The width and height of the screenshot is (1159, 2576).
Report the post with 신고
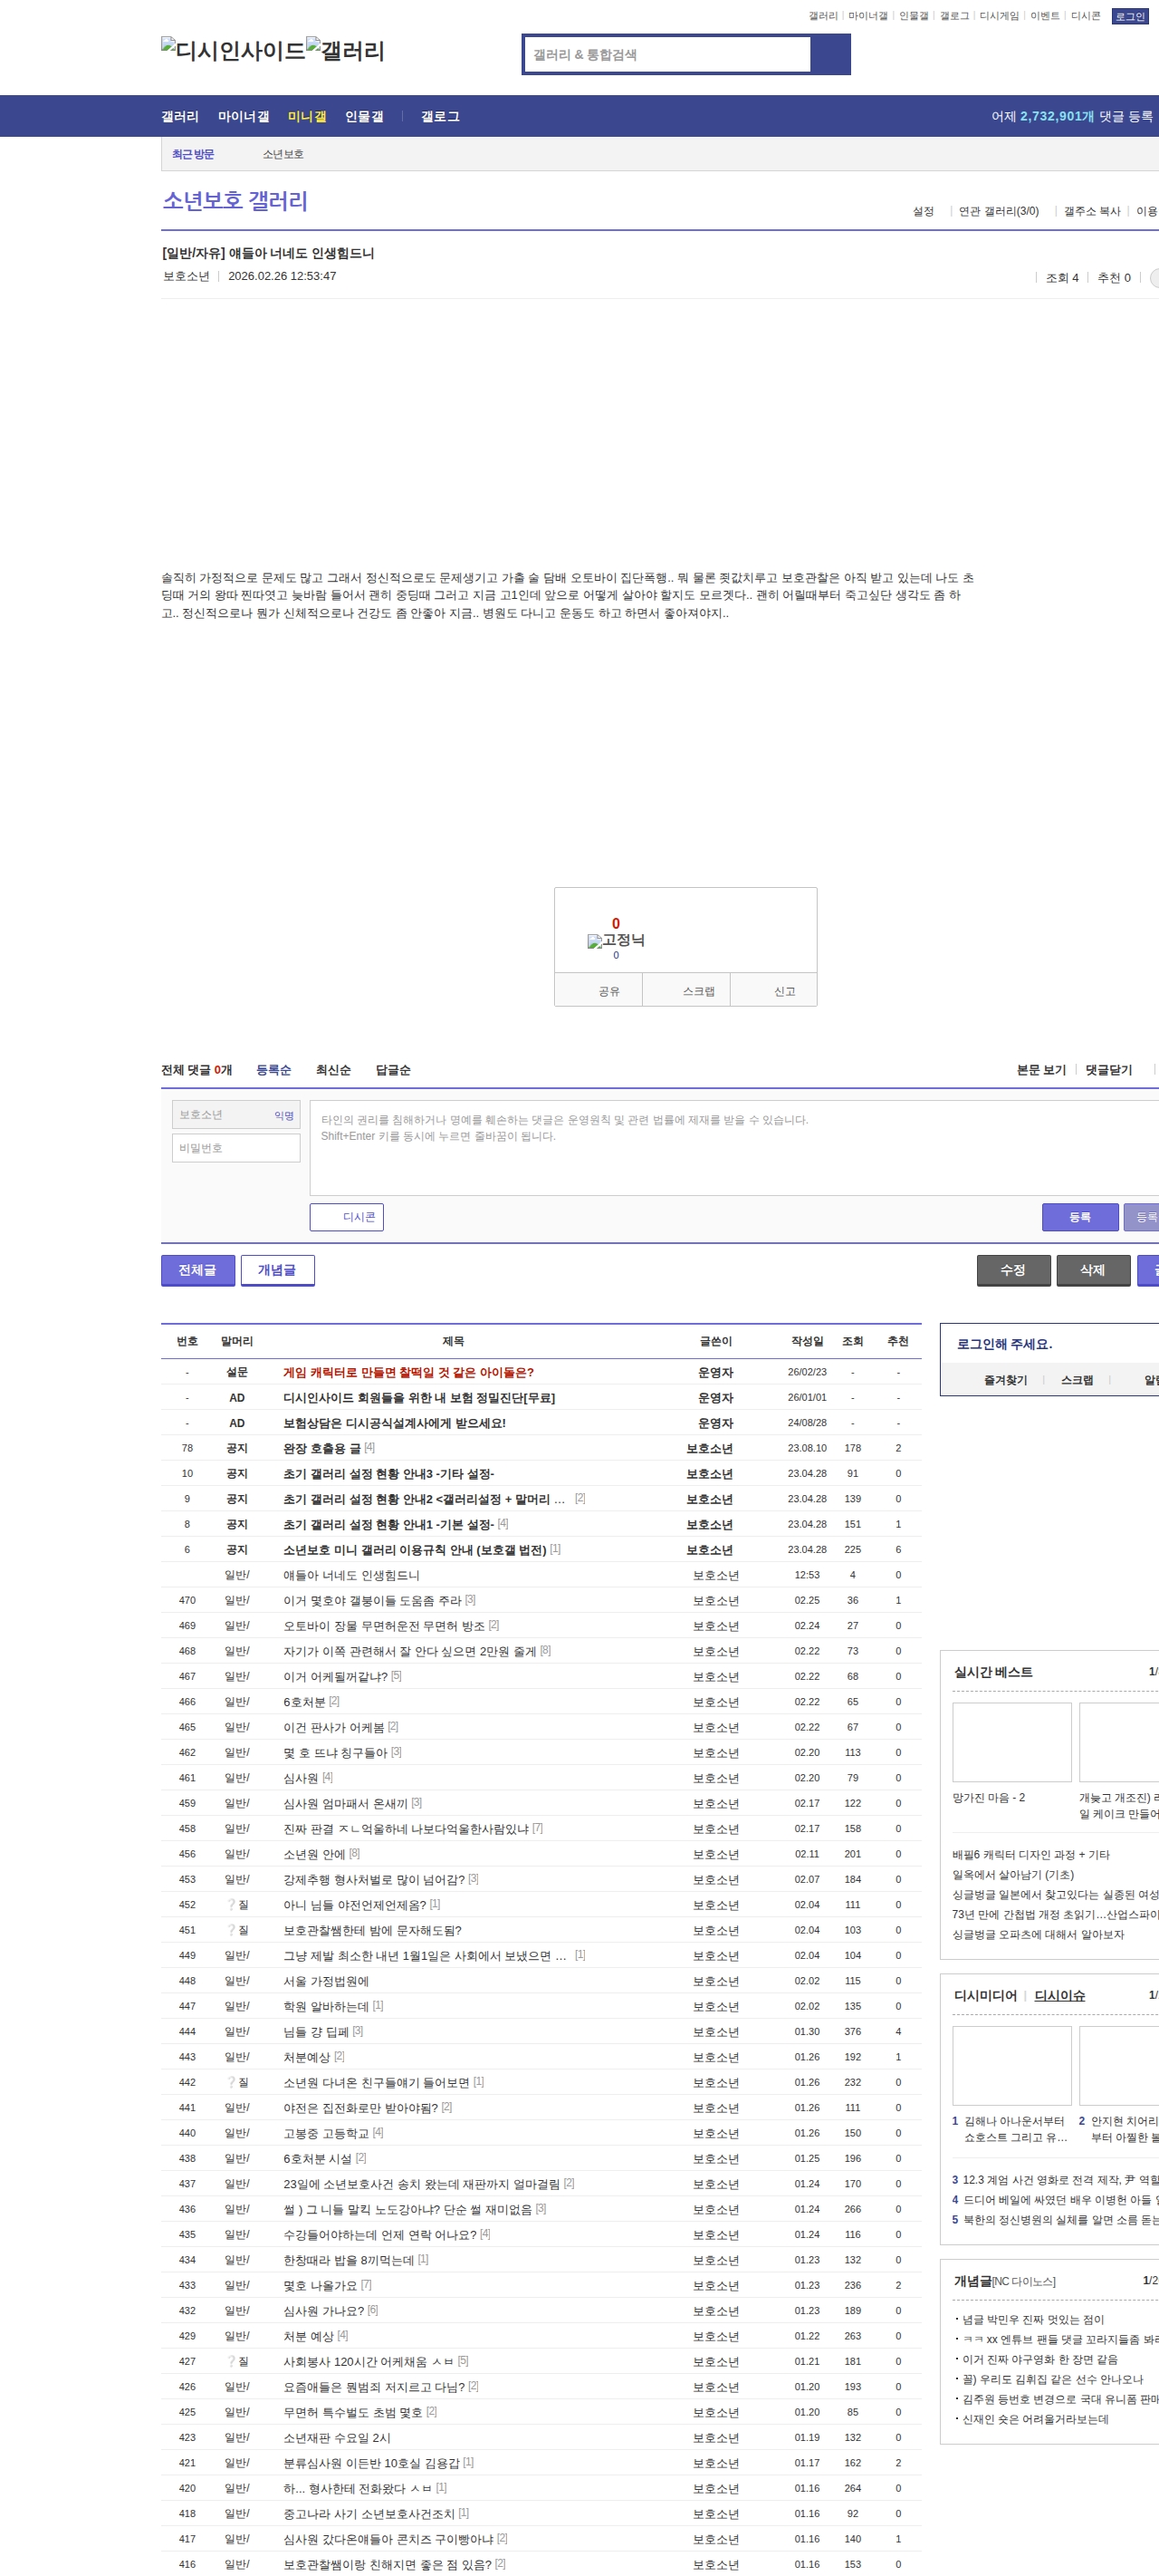(x=784, y=991)
